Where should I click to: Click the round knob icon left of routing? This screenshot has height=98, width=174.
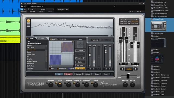[x=22, y=6]
